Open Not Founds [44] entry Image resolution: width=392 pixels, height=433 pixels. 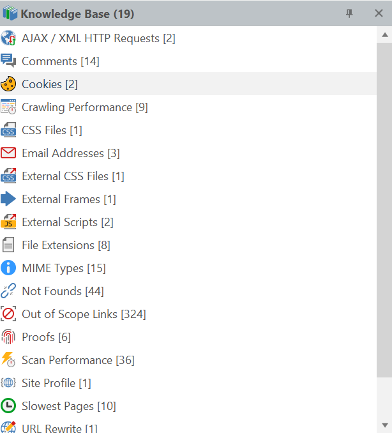pyautogui.click(x=63, y=291)
